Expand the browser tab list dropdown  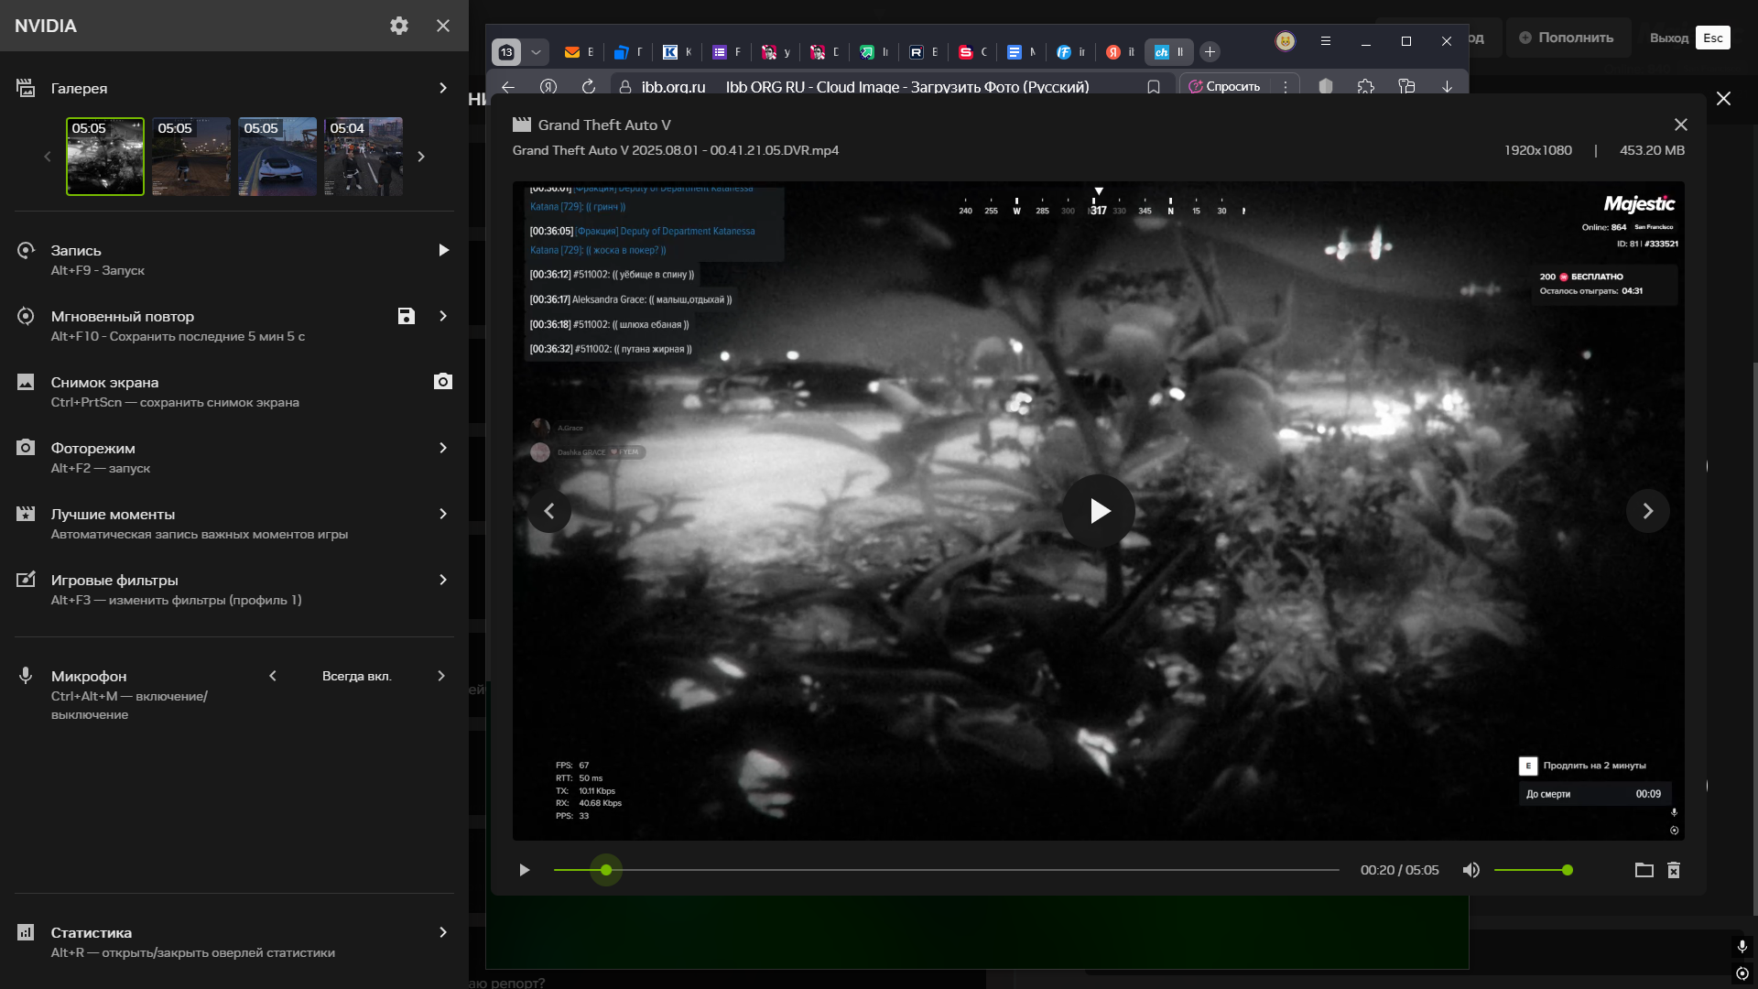(x=537, y=52)
